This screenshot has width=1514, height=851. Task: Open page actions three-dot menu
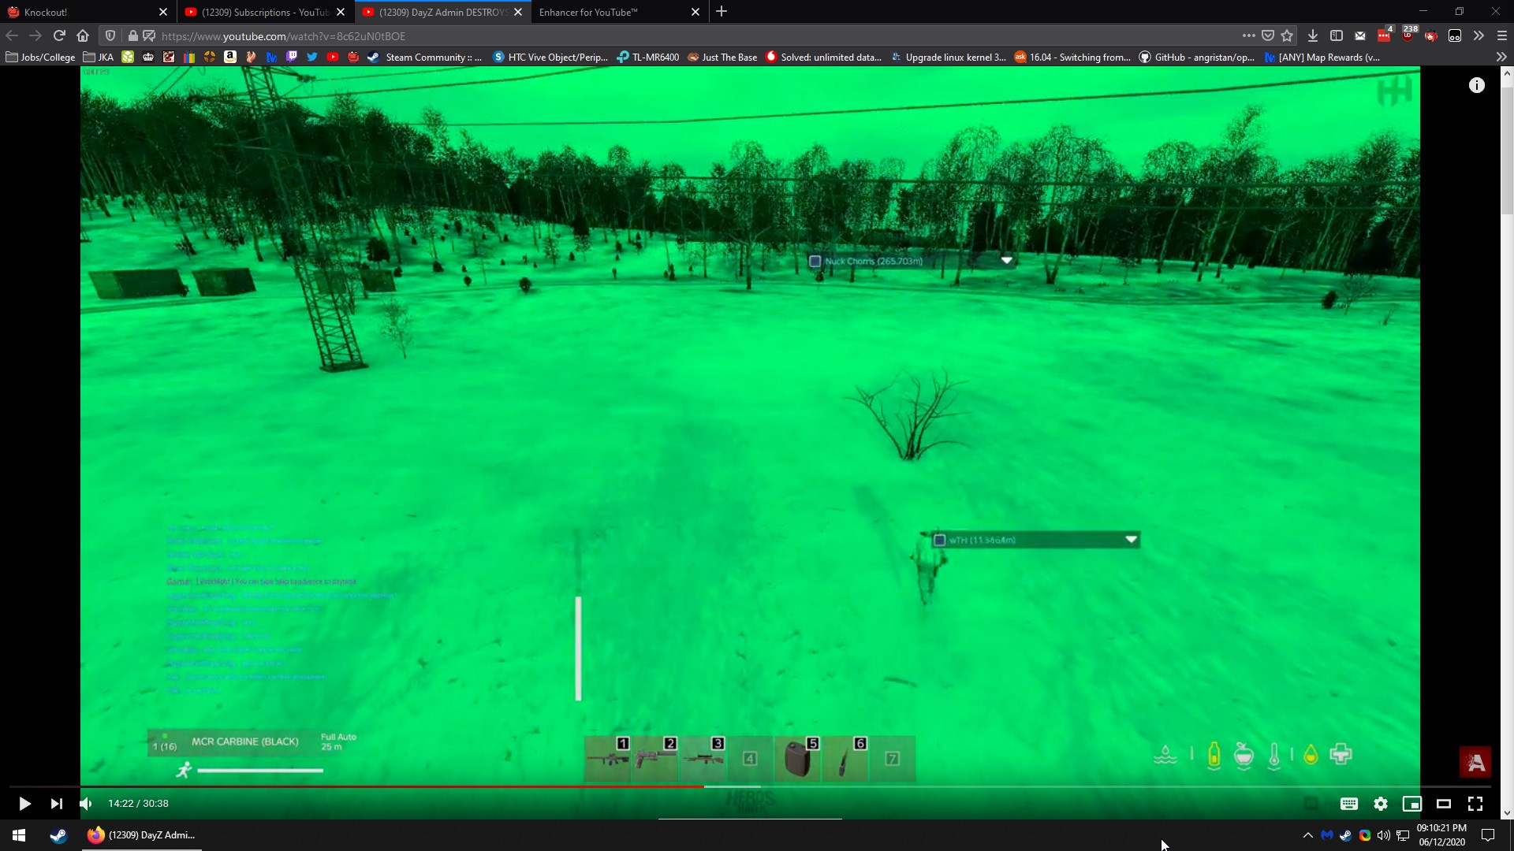(1248, 35)
